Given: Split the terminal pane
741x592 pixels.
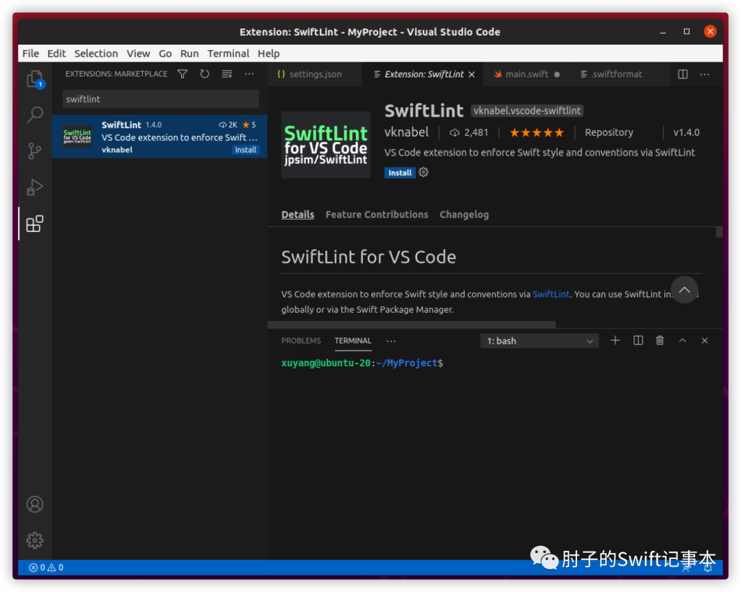Looking at the screenshot, I should click(x=638, y=341).
